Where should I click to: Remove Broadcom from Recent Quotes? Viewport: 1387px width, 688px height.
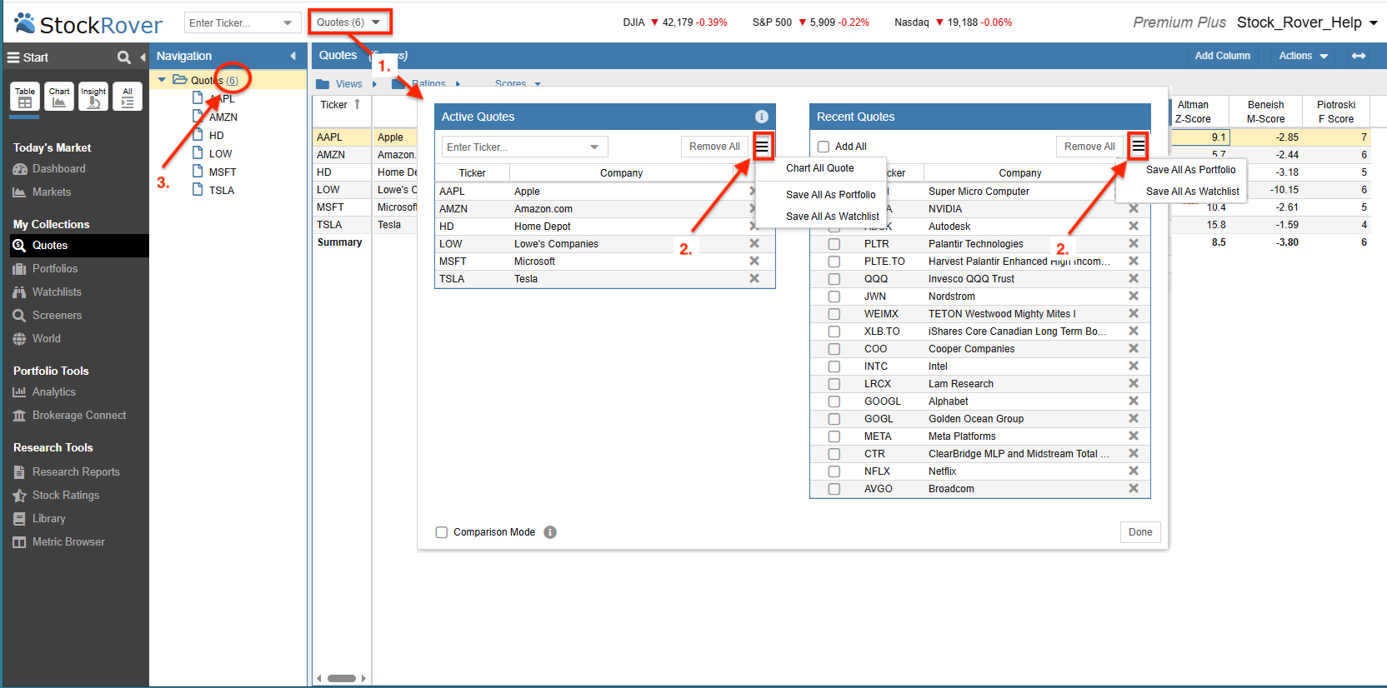1134,488
